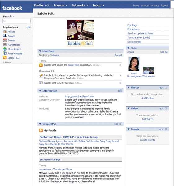Open mana mana - The Muppet Show post
Viewport: 174px width, 186px height.
point(56,169)
